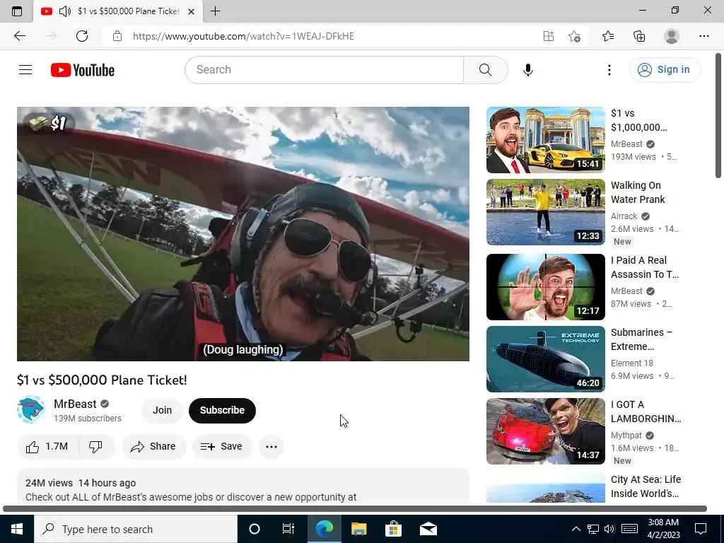Open Element 18 channel name

[631, 363]
